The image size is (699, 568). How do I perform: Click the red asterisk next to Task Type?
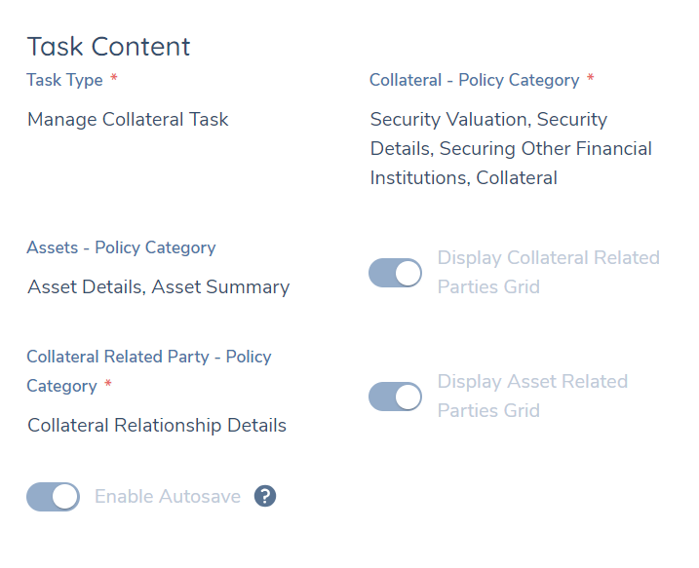pyautogui.click(x=114, y=79)
